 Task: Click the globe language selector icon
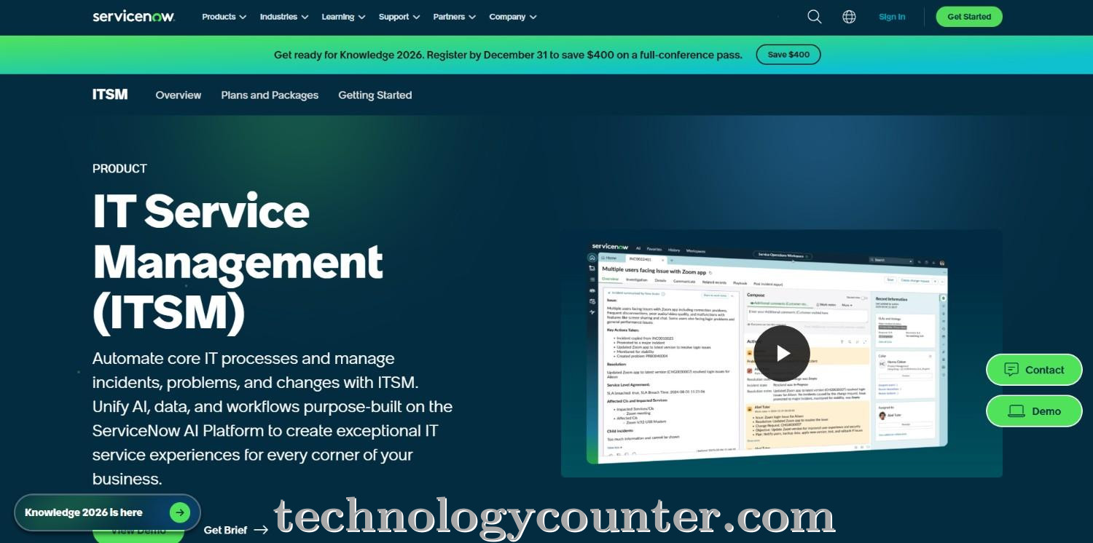(x=849, y=16)
